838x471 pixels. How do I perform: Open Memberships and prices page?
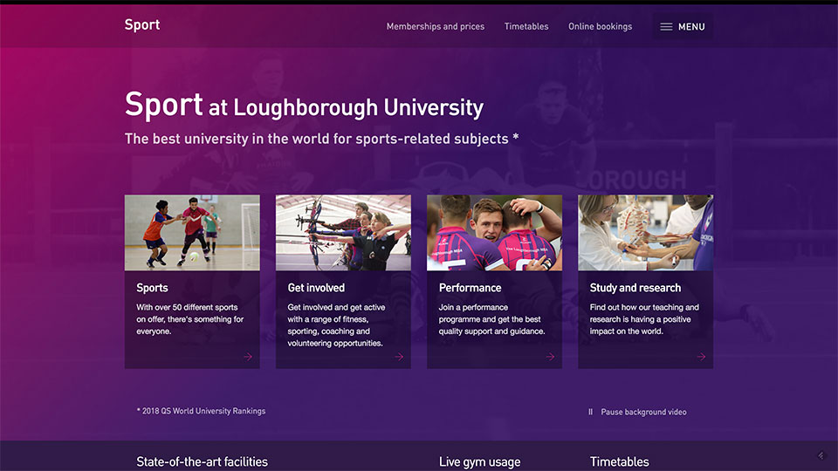click(x=436, y=27)
